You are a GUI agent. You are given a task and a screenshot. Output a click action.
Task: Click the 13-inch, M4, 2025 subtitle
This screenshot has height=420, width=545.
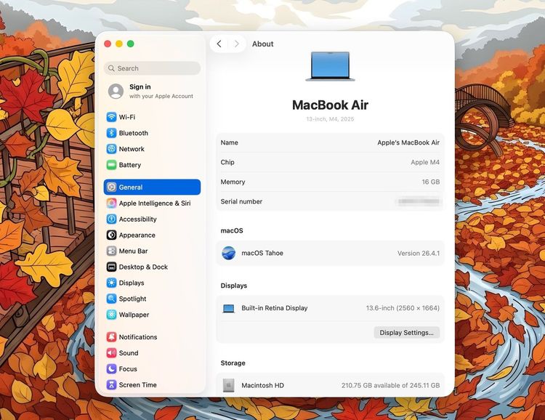point(330,119)
